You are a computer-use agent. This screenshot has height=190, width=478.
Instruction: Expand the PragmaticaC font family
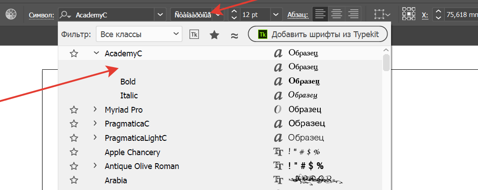tap(95, 123)
